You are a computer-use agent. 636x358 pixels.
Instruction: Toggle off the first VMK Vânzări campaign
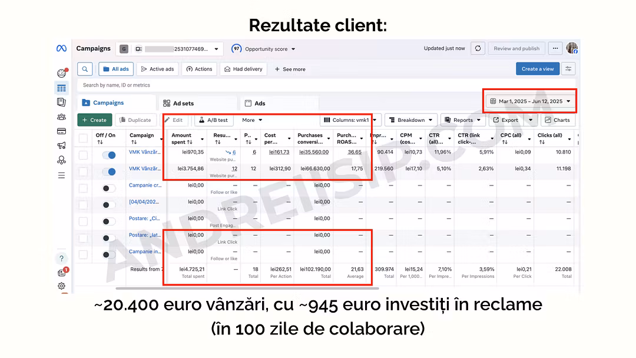tap(108, 155)
